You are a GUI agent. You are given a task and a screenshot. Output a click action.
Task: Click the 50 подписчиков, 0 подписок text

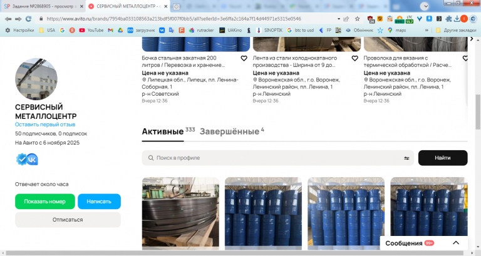point(51,134)
